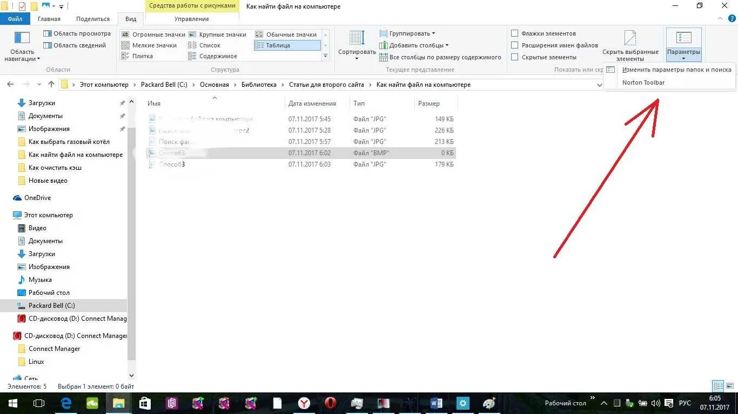The image size is (738, 414).
Task: Toggle Область сведений details pane
Action: pos(75,45)
